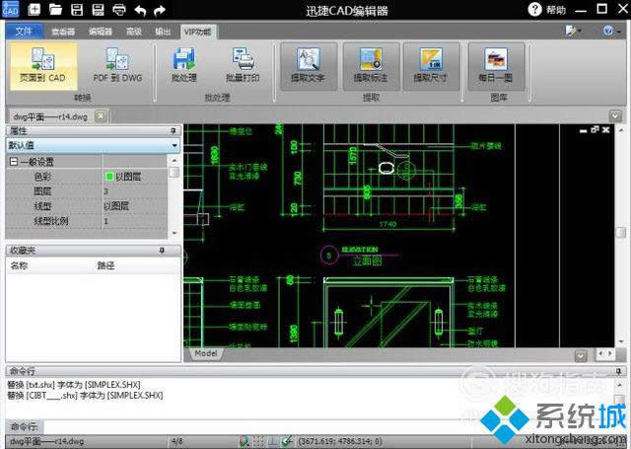The width and height of the screenshot is (631, 449).
Task: Click the 4/8 counter in status bar
Action: pyautogui.click(x=177, y=442)
